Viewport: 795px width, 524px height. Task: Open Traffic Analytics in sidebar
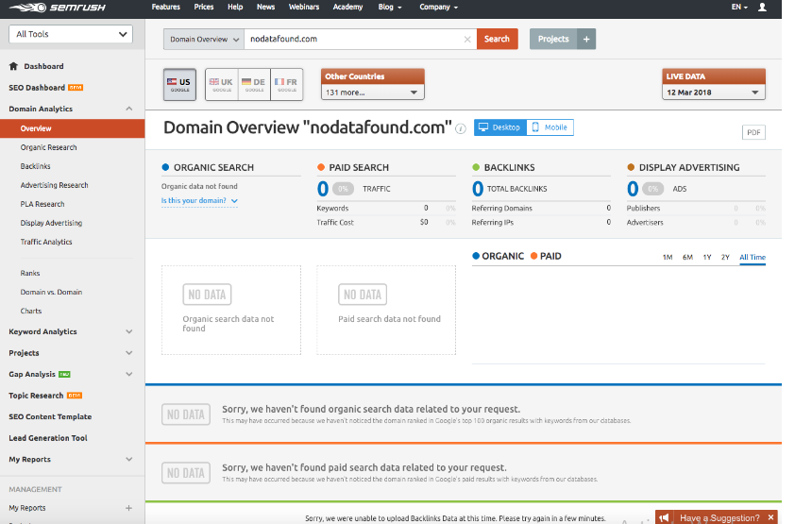click(46, 242)
